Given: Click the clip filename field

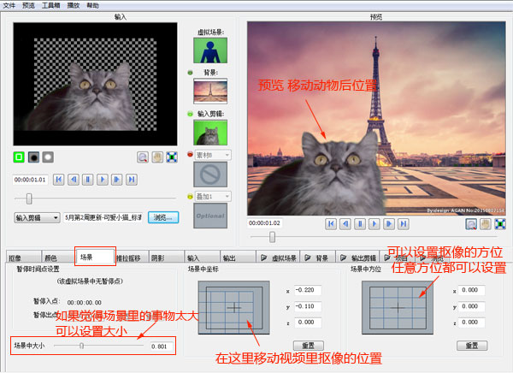Looking at the screenshot, I should (x=103, y=217).
